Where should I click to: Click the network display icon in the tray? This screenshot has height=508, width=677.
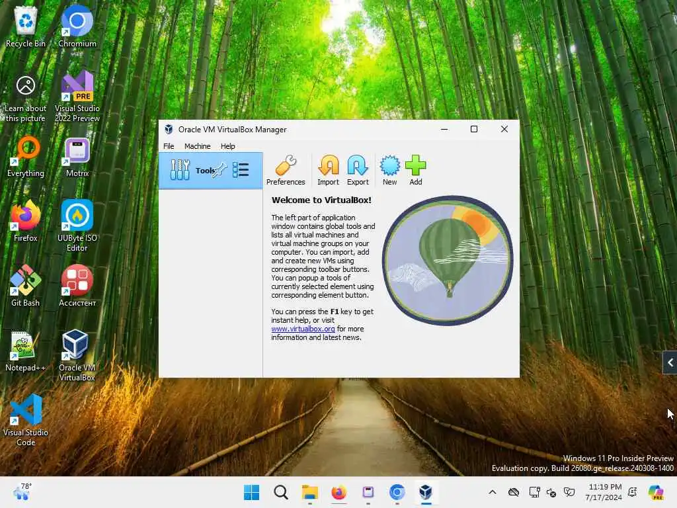[x=534, y=492]
